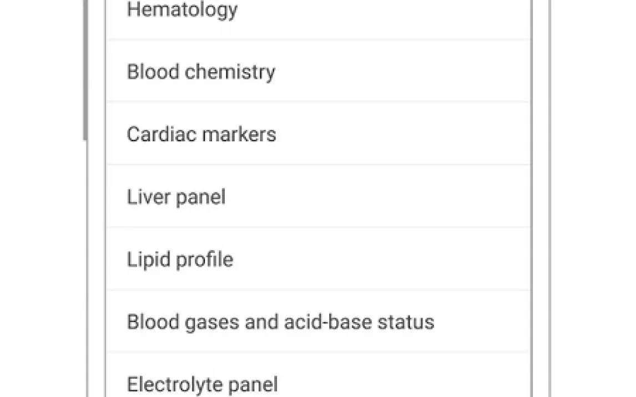
Task: Tap the Electrolyte panel label
Action: (202, 384)
